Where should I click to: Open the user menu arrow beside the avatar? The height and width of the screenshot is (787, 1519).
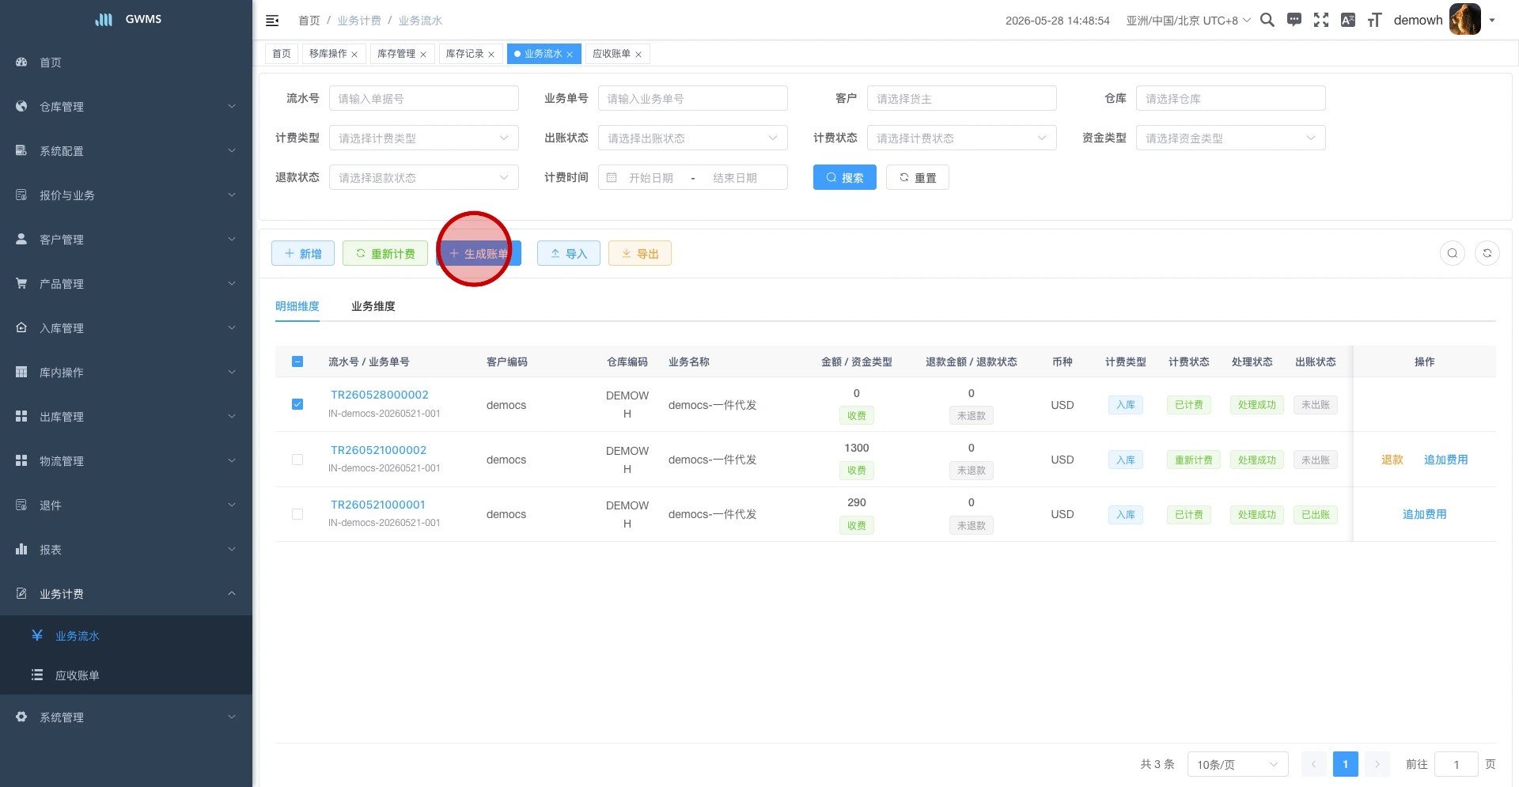coord(1492,21)
